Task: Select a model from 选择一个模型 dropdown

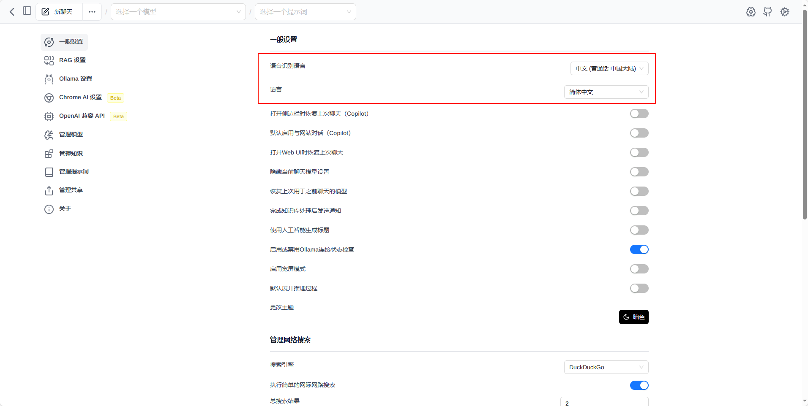Action: [x=178, y=12]
